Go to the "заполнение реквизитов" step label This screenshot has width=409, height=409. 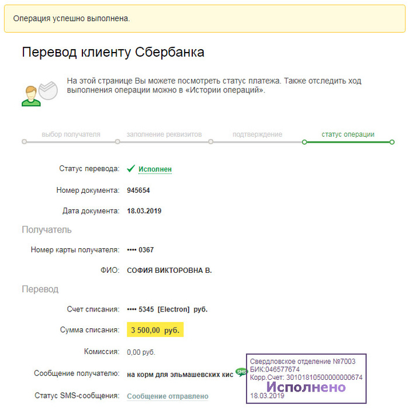[x=163, y=134]
